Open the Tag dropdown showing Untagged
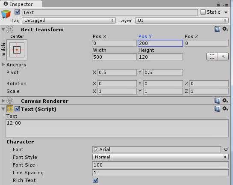The image size is (233, 185). (x=69, y=21)
